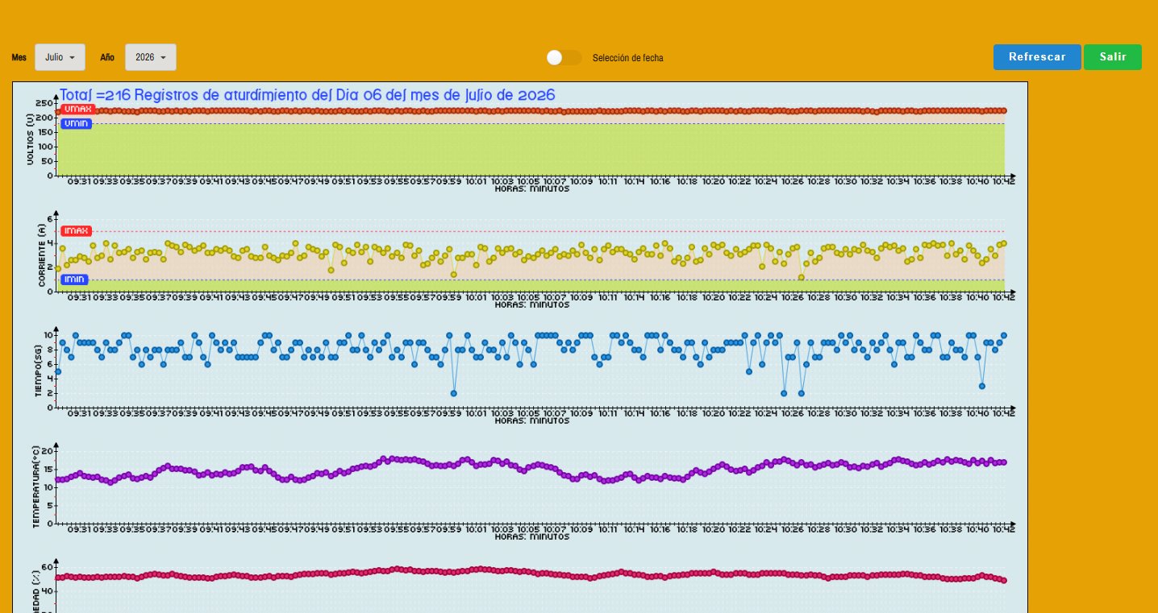The width and height of the screenshot is (1158, 613).
Task: Click the 'Año' label
Action: pyautogui.click(x=107, y=58)
